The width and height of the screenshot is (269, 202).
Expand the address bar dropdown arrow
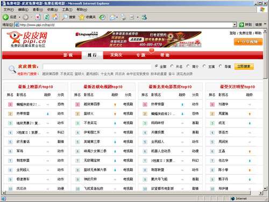click(235, 25)
